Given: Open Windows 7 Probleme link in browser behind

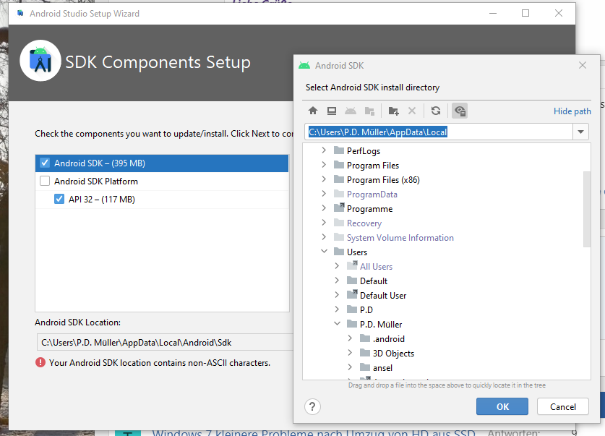Looking at the screenshot, I should click(313, 433).
